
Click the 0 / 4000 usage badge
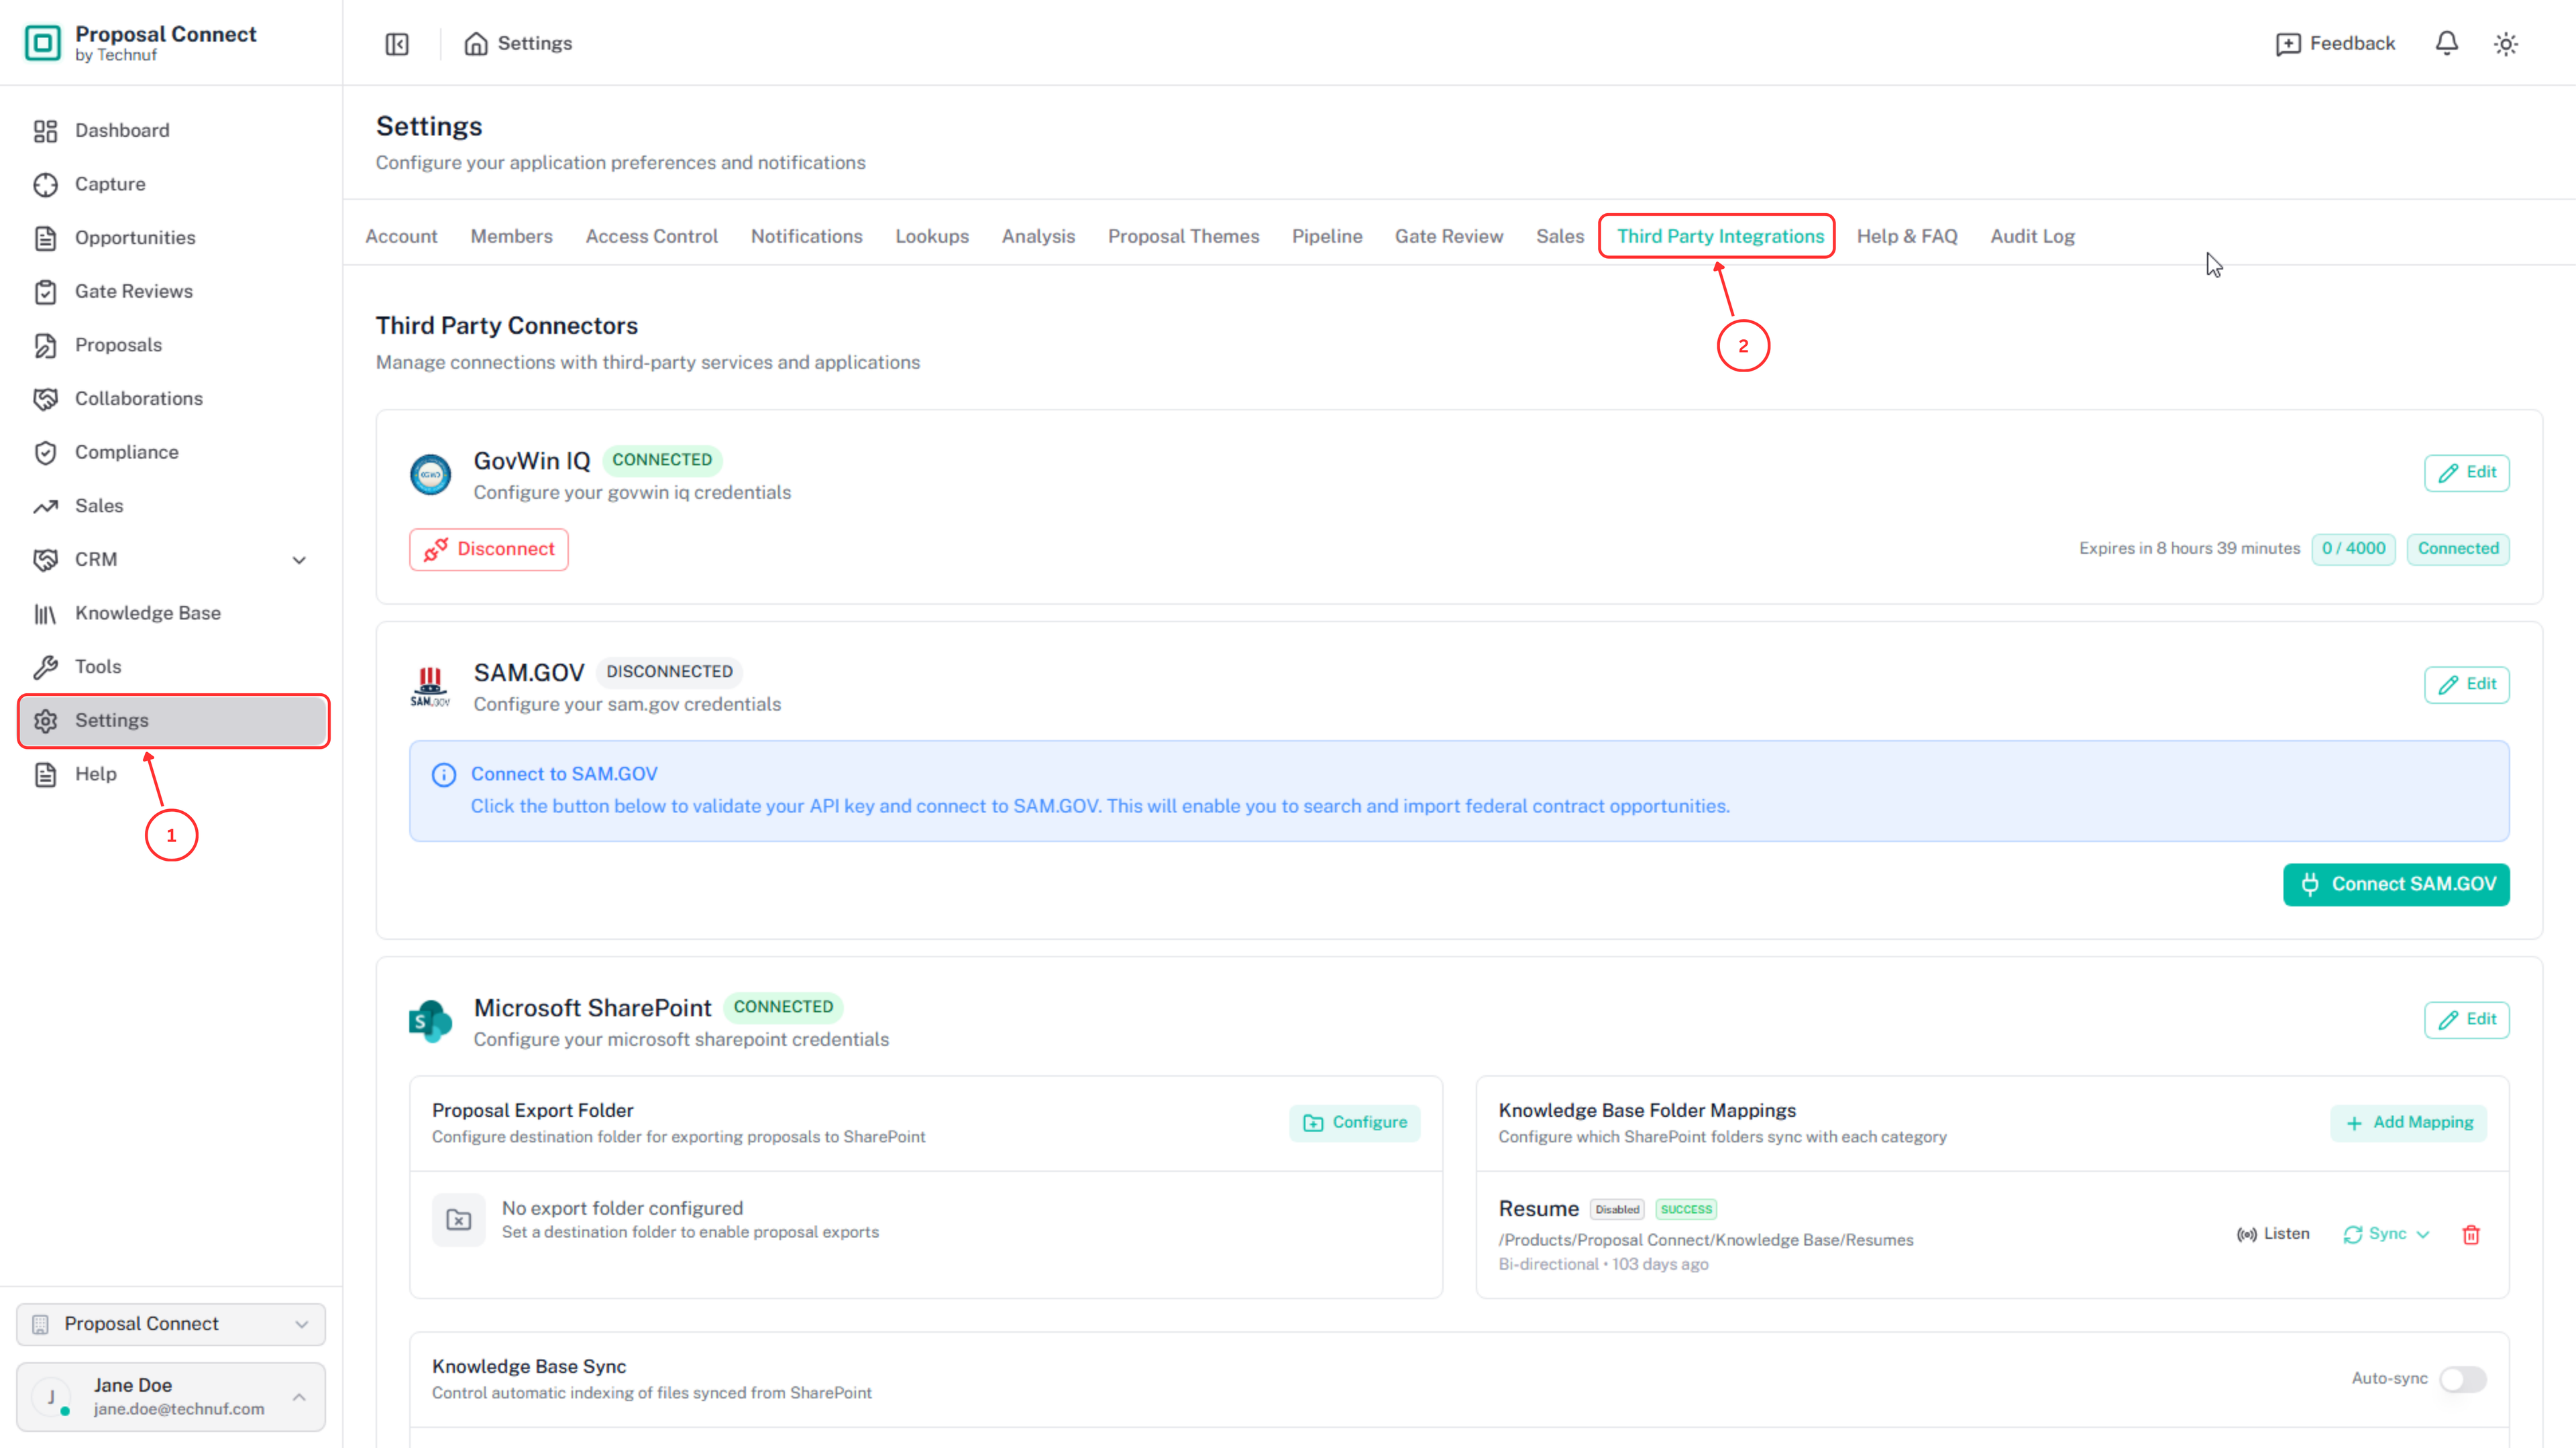point(2353,548)
